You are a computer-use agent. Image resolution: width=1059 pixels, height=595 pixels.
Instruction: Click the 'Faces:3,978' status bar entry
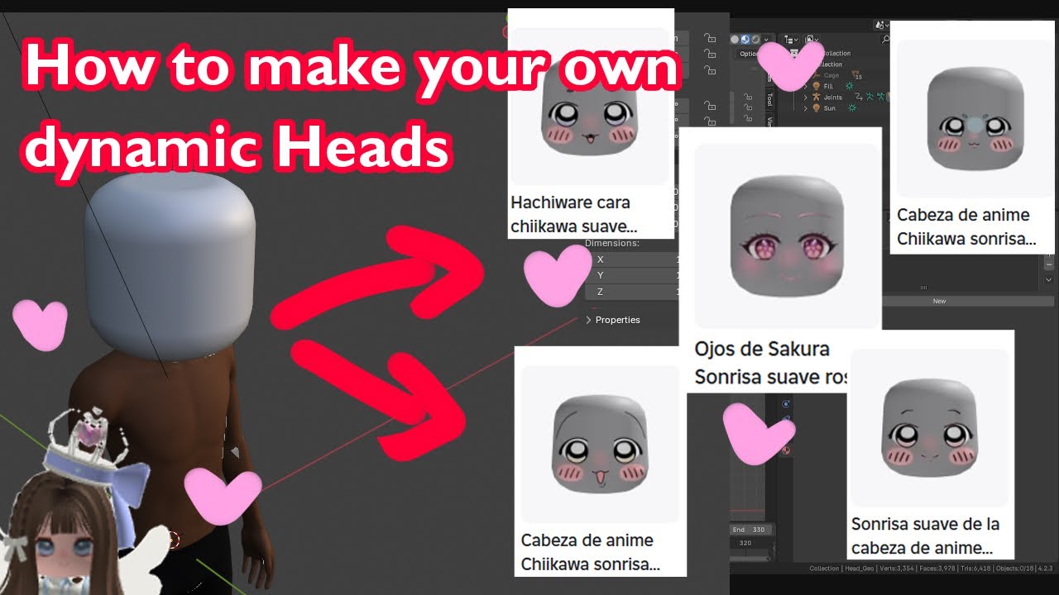point(937,569)
